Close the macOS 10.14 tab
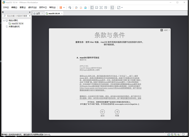 click(x=62, y=13)
